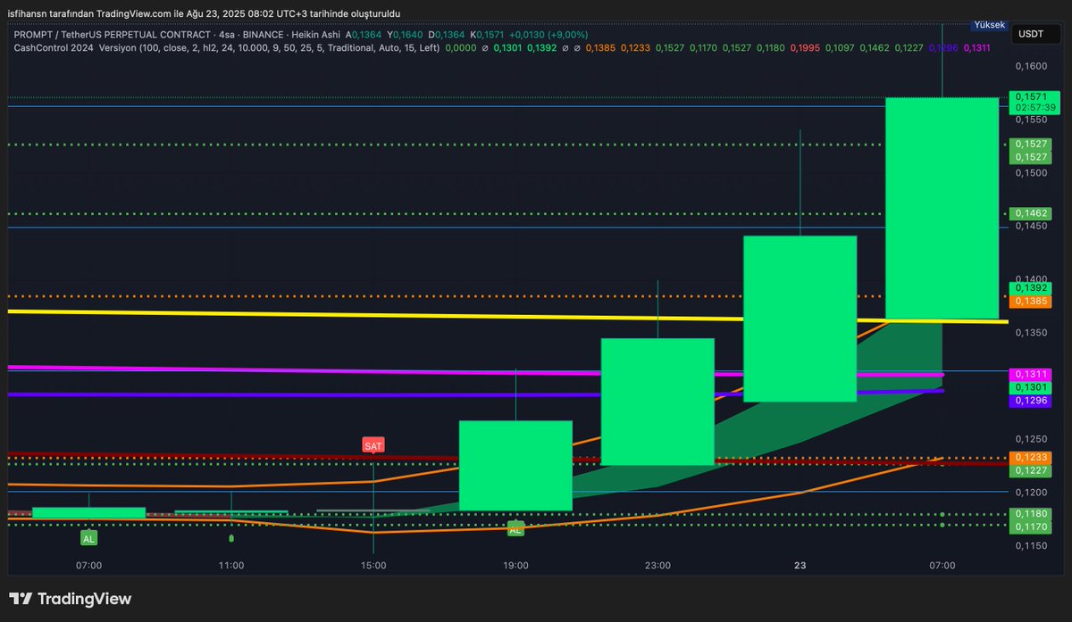The width and height of the screenshot is (1072, 622).
Task: Click the 0,1400 price scale value
Action: (1030, 279)
